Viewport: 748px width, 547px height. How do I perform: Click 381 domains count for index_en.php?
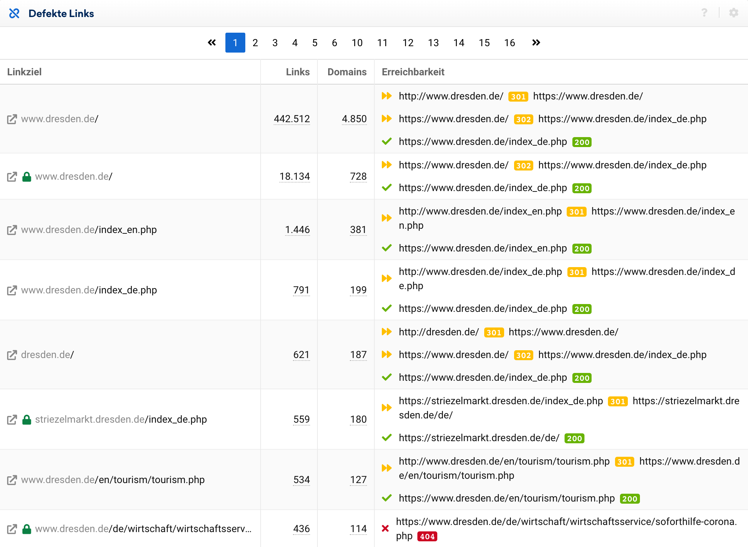click(x=358, y=230)
